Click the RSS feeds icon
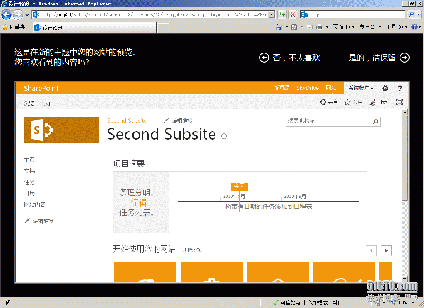The height and width of the screenshot is (308, 424). coord(294,27)
